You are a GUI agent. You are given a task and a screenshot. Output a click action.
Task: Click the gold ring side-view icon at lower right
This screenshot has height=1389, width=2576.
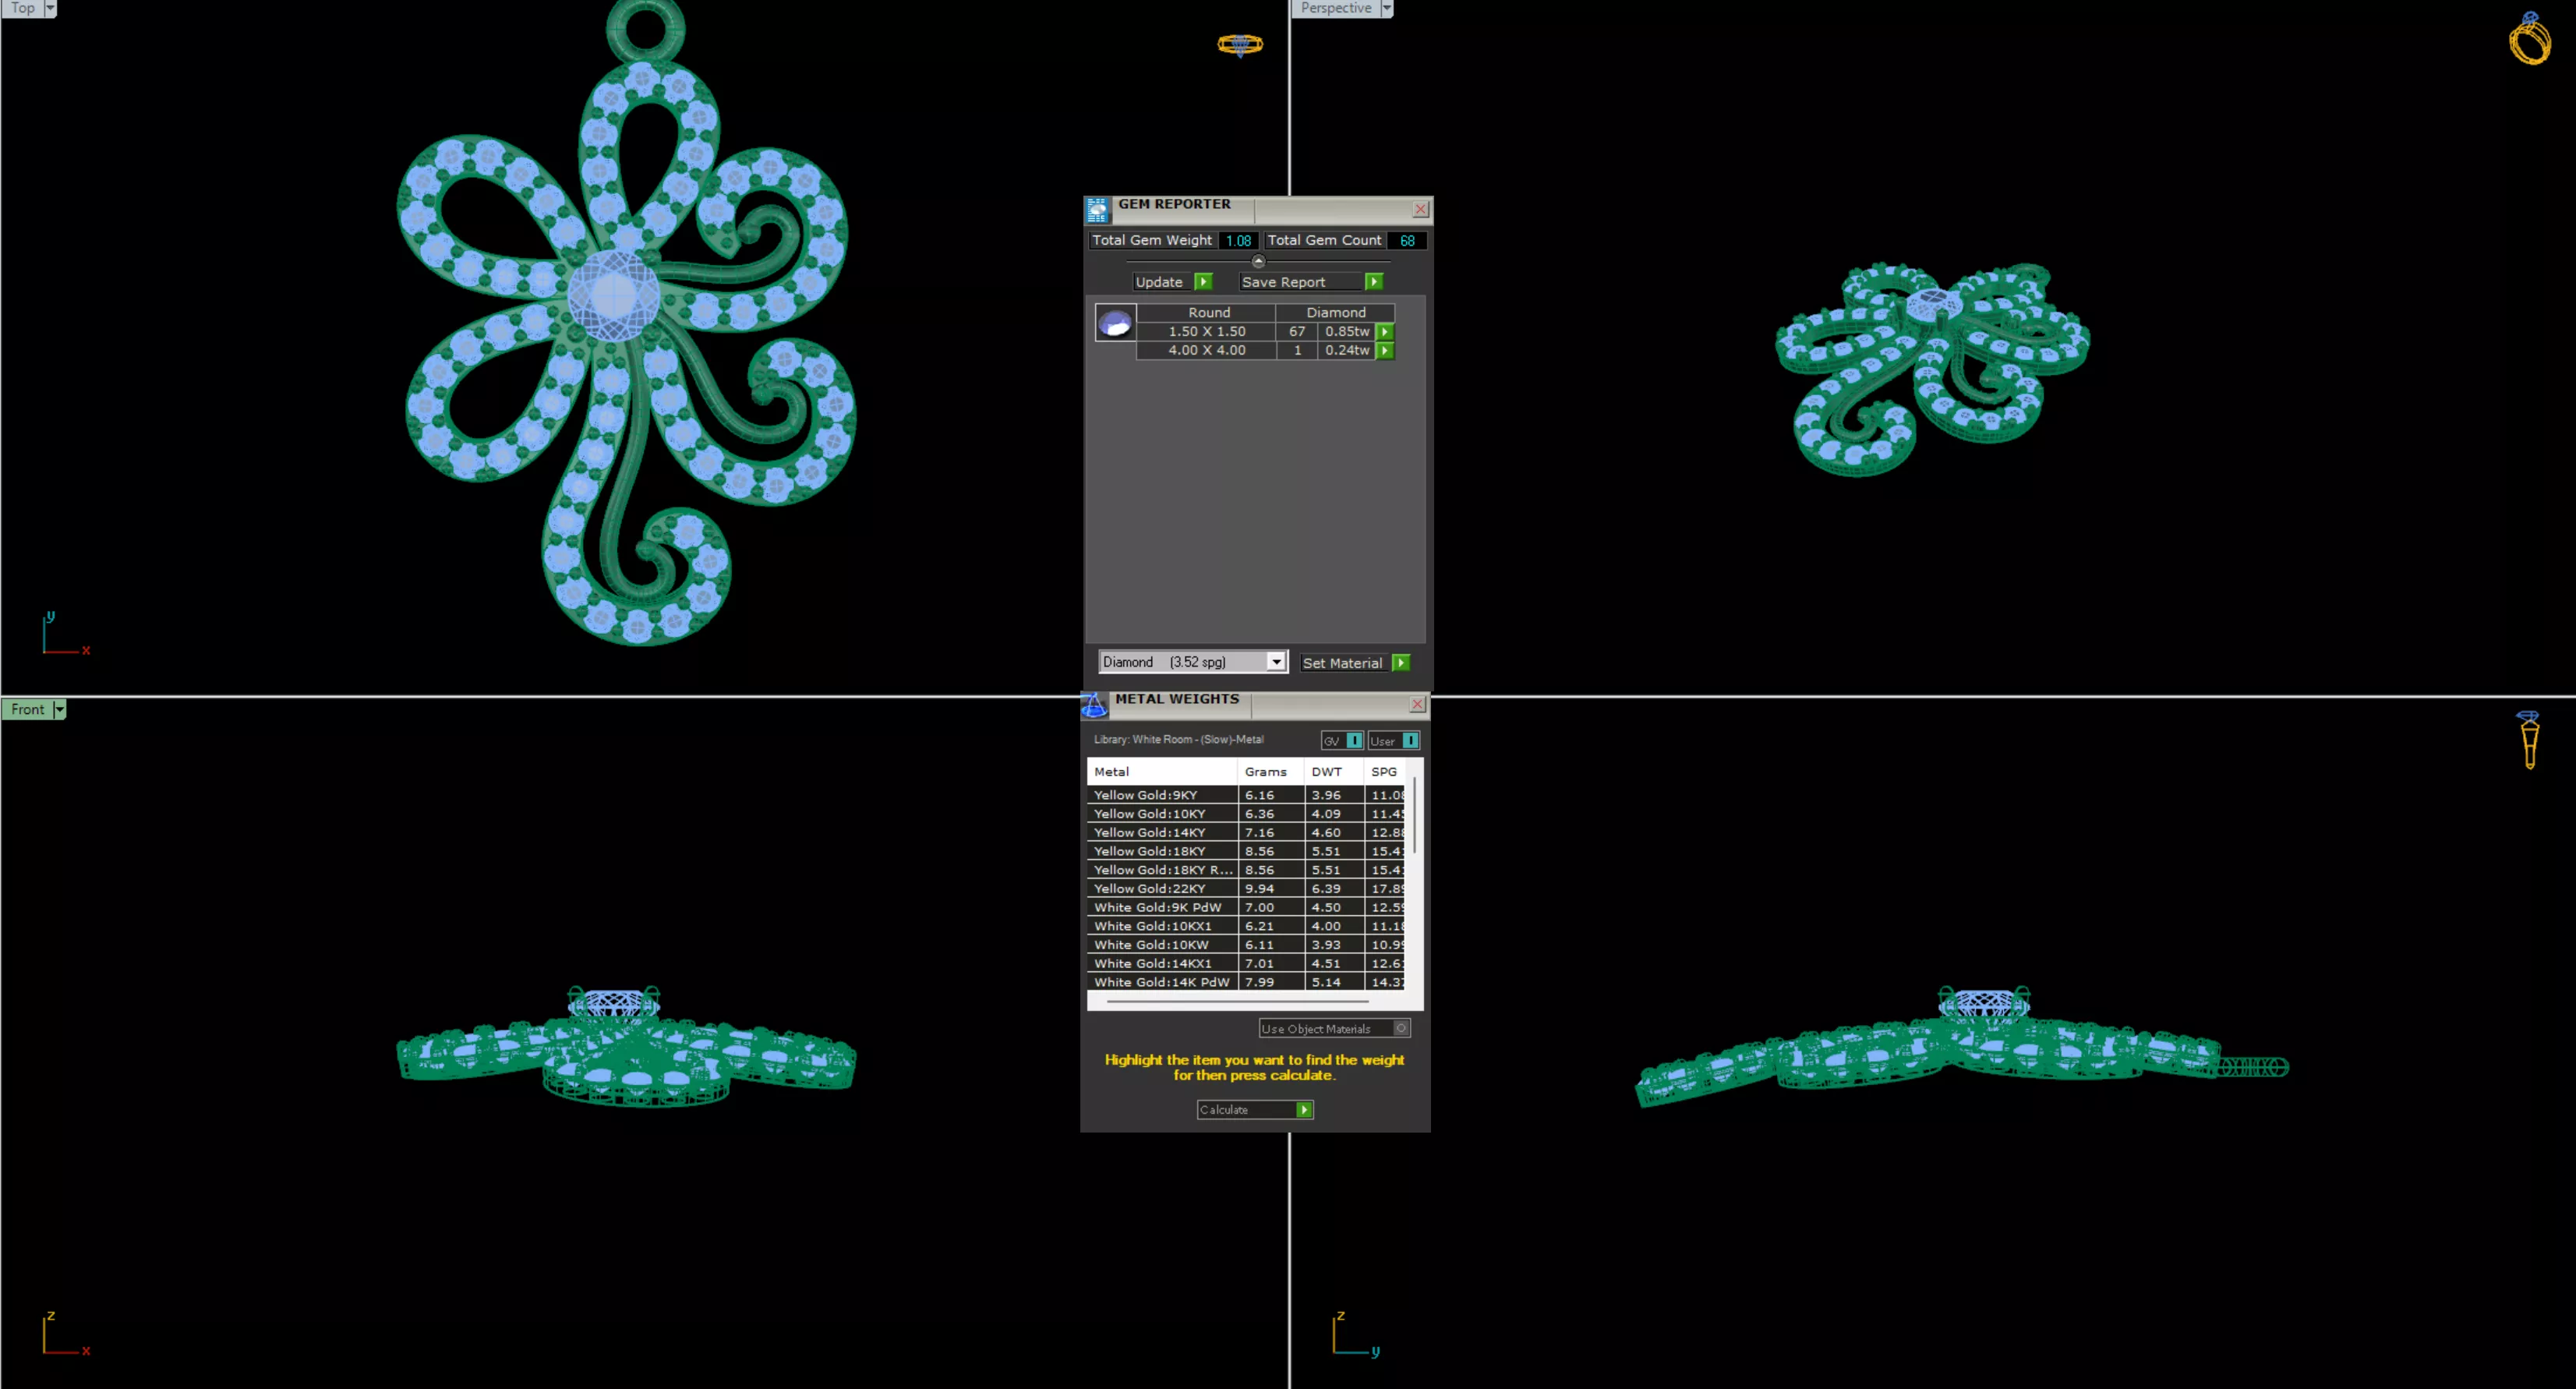(2529, 740)
